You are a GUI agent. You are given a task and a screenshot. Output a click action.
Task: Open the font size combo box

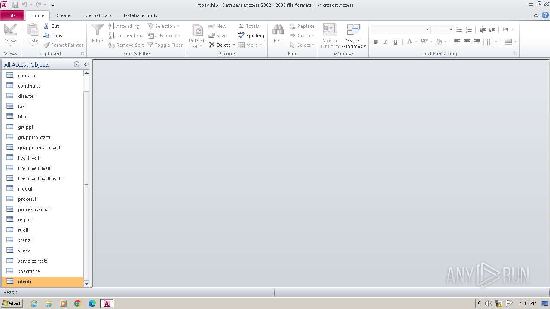tap(442, 29)
